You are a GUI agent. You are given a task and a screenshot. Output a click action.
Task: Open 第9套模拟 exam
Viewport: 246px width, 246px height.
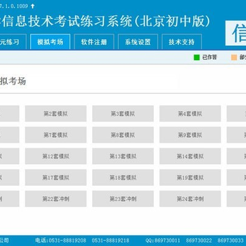click(x=190, y=135)
